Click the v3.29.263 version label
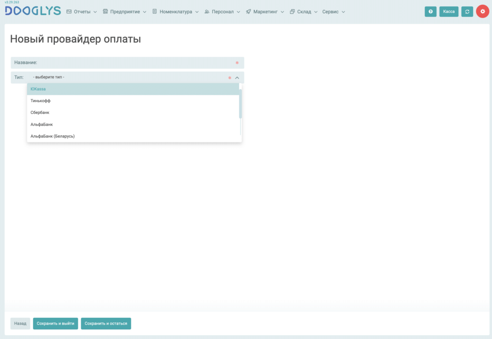 12,2
